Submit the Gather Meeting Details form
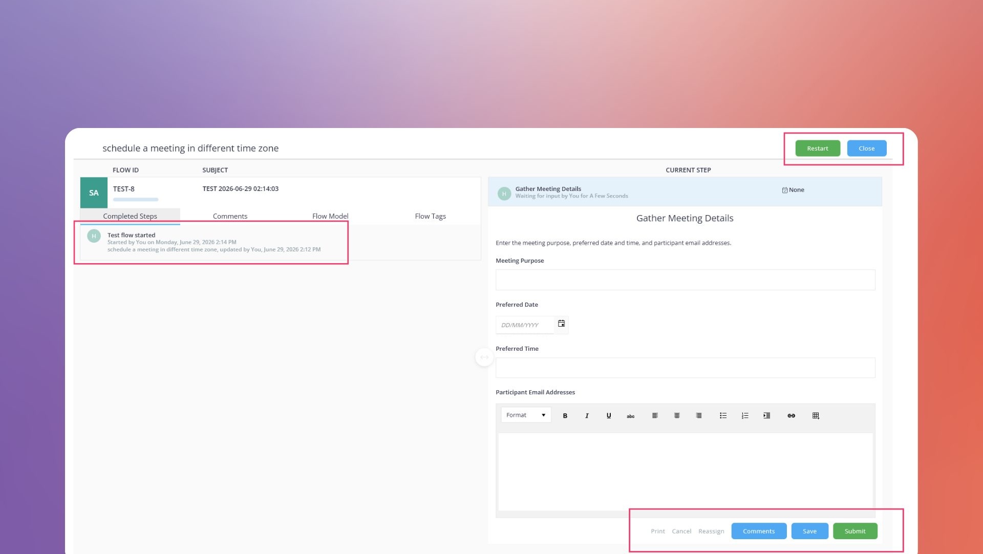 (855, 531)
